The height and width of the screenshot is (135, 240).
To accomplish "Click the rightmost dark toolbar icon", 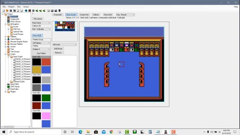I will pyautogui.click(x=59, y=10).
